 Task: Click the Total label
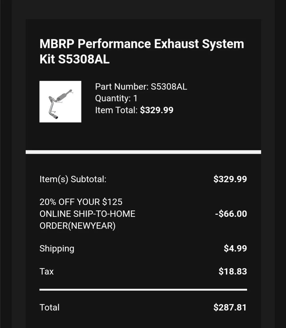(50, 308)
